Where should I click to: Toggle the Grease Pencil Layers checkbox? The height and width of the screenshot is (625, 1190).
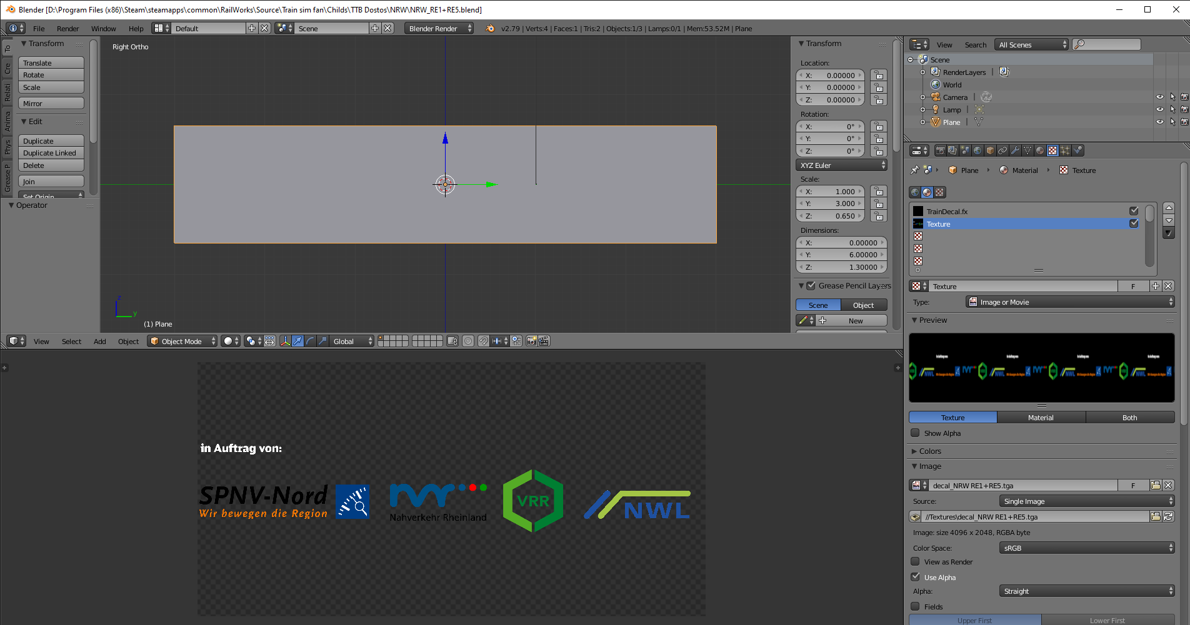coord(811,285)
